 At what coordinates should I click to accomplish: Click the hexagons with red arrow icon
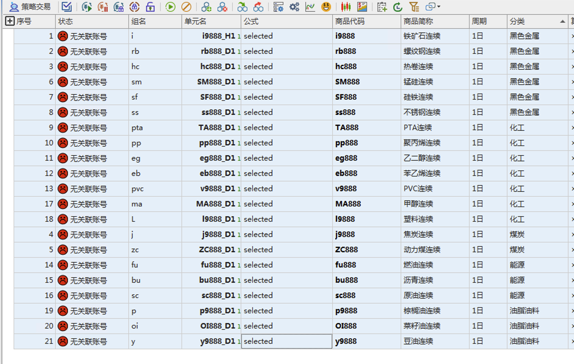coord(258,6)
